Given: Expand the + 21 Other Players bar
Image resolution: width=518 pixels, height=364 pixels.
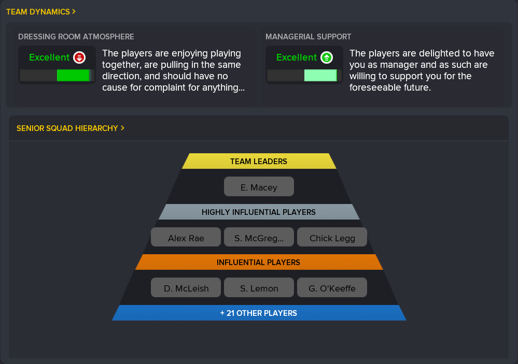Looking at the screenshot, I should pos(259,313).
